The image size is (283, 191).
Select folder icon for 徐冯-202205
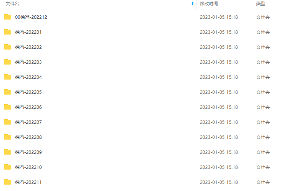click(8, 92)
